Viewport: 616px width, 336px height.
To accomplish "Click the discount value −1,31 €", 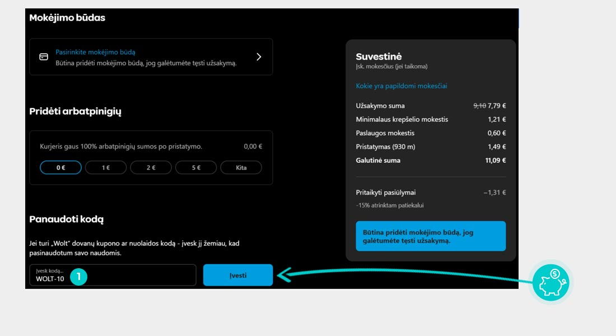I will [494, 193].
